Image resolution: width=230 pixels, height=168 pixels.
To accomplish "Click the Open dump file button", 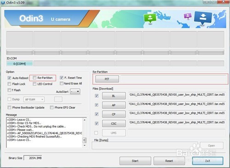I will pos(212,146).
